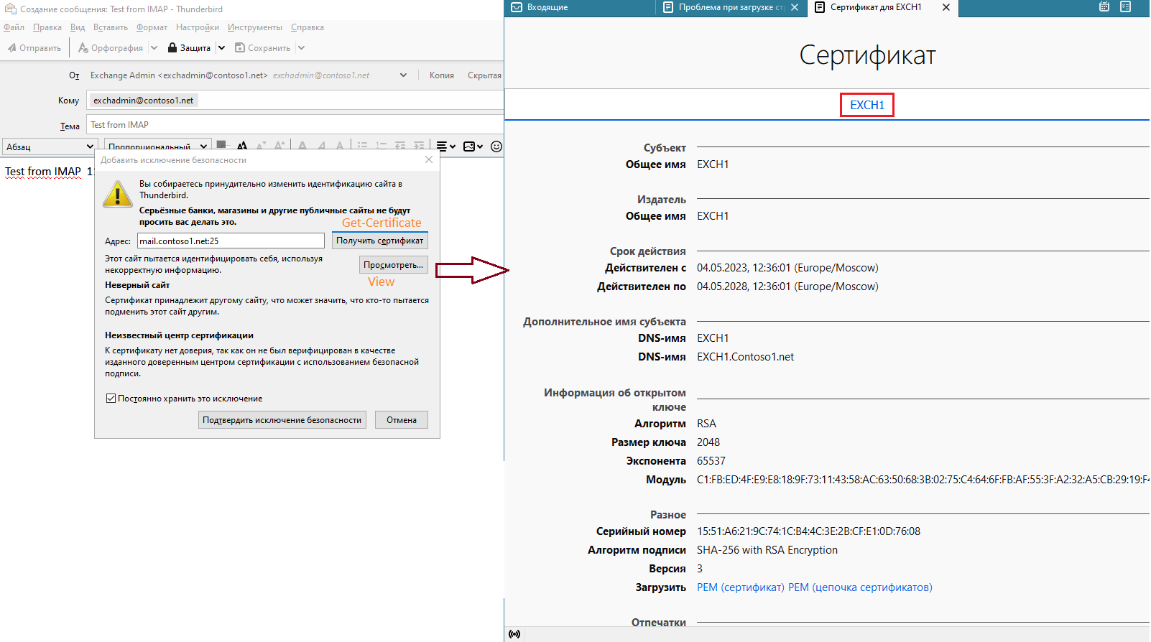Click the EXCH1.Contoso1.net DNS name value
Image resolution: width=1151 pixels, height=642 pixels.
tap(745, 357)
